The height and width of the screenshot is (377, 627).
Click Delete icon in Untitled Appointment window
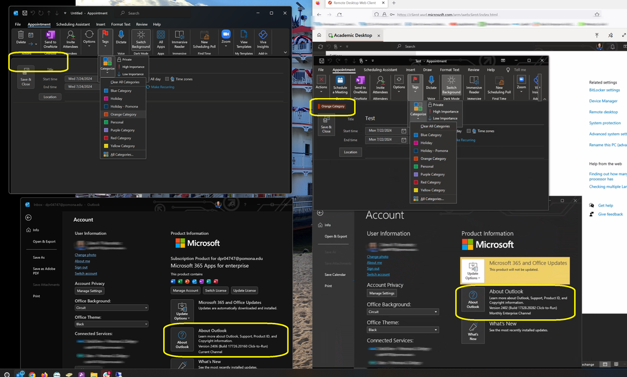pos(21,37)
